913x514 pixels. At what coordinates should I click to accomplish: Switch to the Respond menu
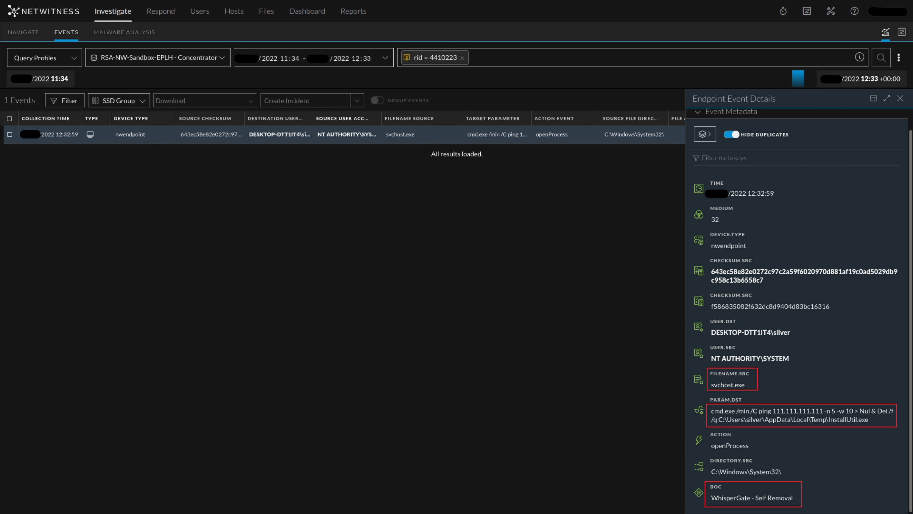pos(161,11)
